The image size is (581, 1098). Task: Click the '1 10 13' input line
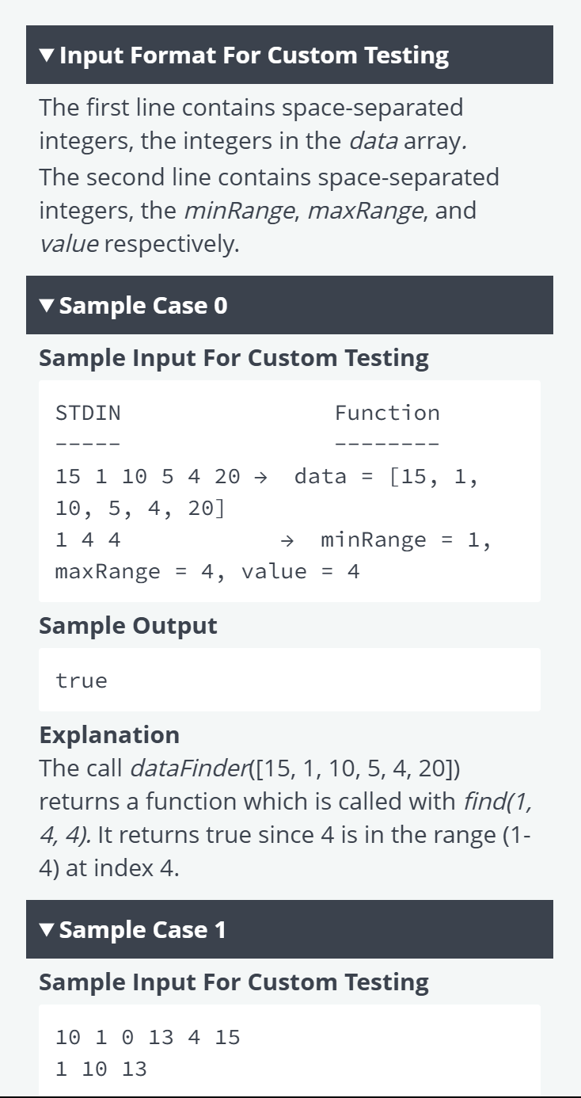click(x=101, y=1069)
